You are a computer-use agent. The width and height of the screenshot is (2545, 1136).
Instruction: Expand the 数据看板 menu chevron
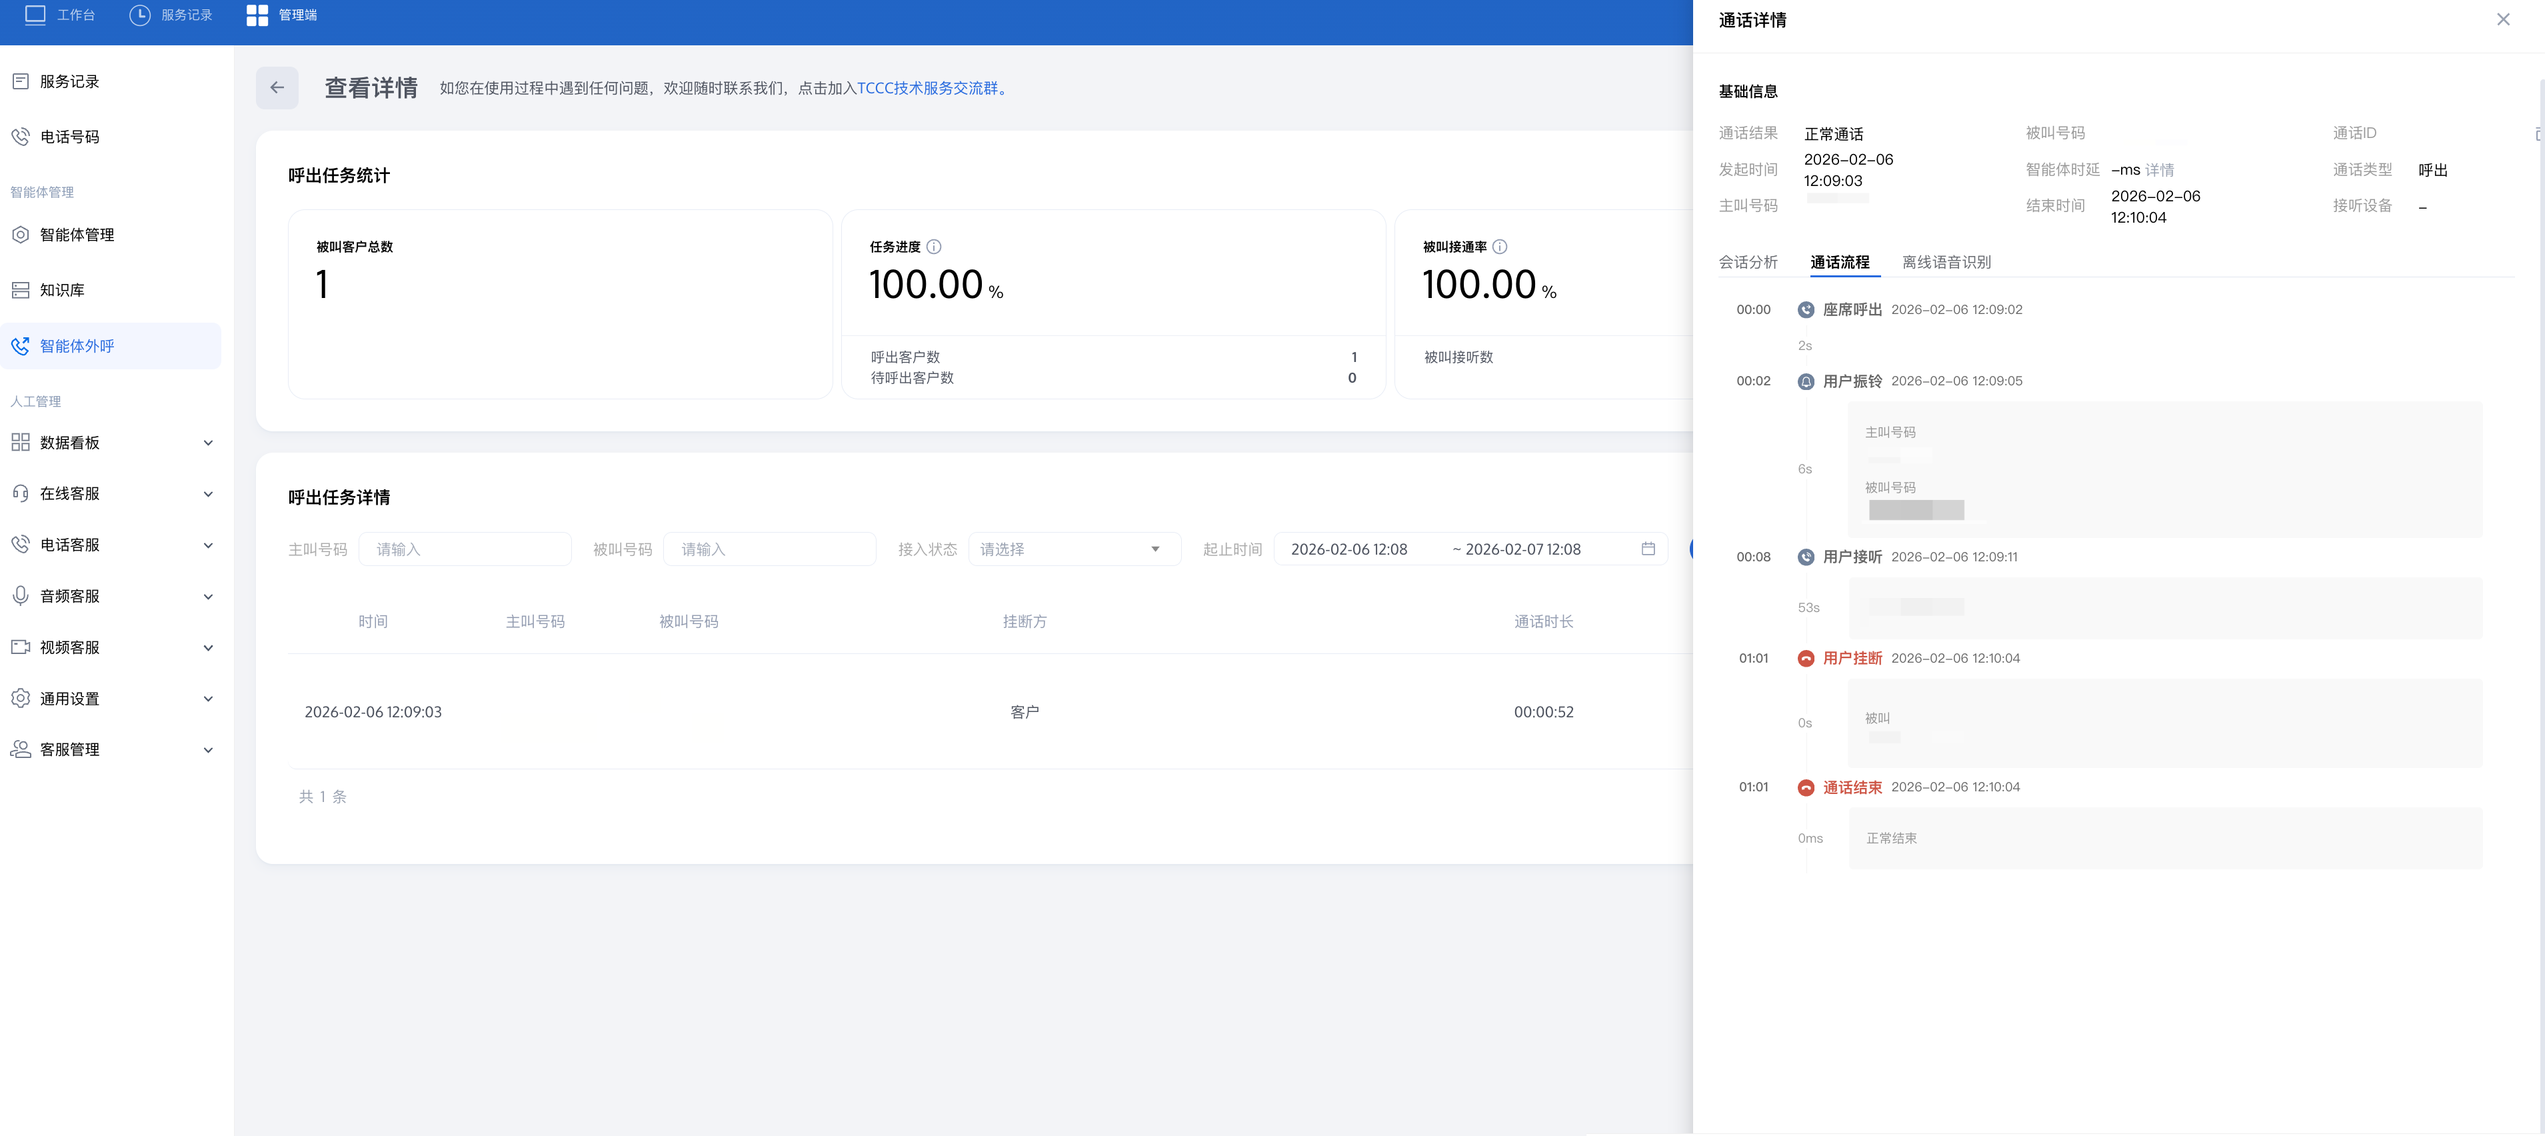207,443
